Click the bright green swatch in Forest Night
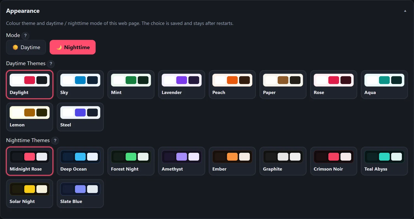Screen dimensions: 414x219 pyautogui.click(x=131, y=157)
